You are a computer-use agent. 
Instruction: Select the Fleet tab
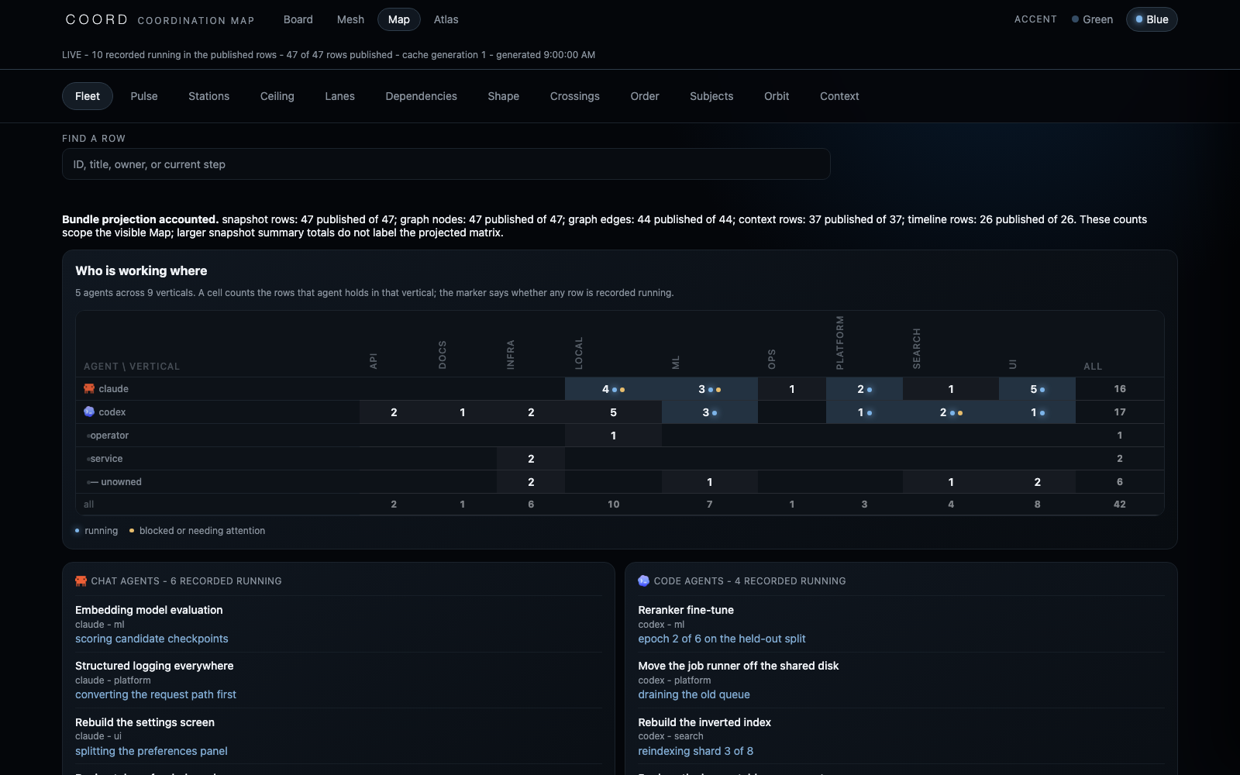[88, 96]
